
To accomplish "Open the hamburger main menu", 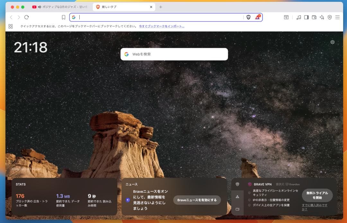I will pos(338,17).
